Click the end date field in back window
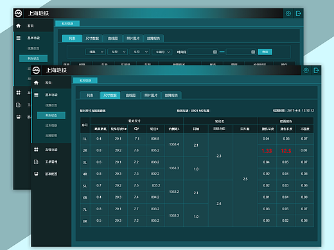 (241, 52)
